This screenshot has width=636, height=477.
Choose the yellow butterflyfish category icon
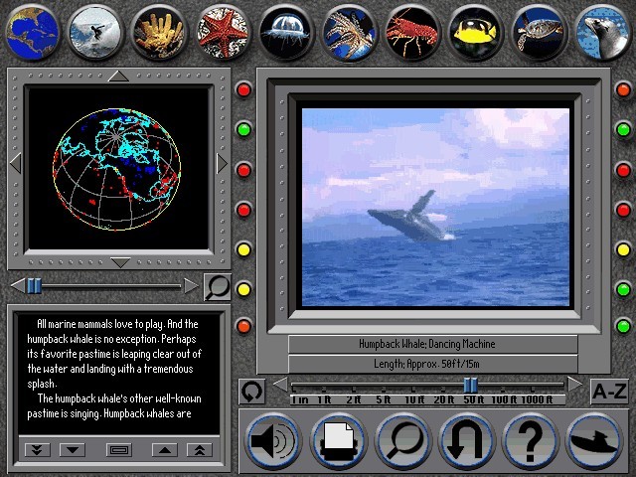click(x=476, y=33)
